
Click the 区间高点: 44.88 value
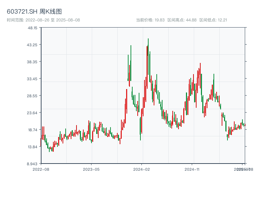tap(182, 20)
